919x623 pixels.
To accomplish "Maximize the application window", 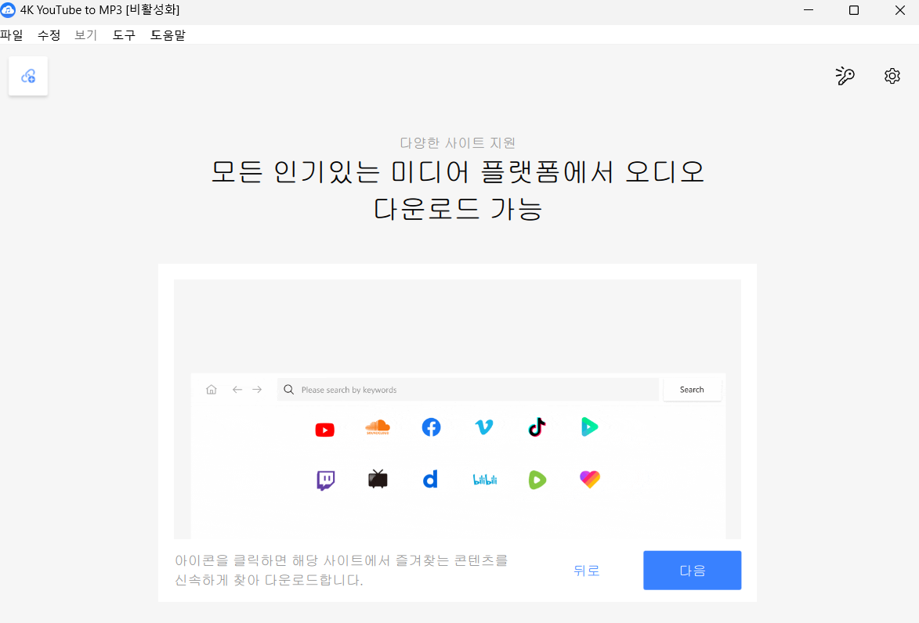I will [x=854, y=10].
